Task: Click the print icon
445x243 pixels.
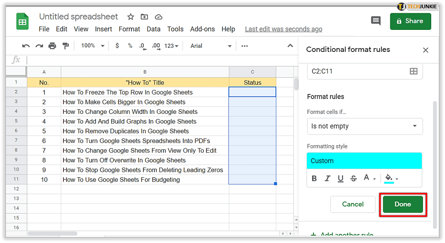Action: pyautogui.click(x=52, y=46)
